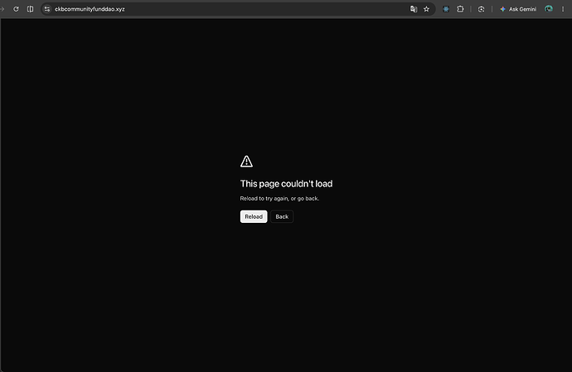The height and width of the screenshot is (372, 572).
Task: Open the translate page icon
Action: tap(414, 9)
